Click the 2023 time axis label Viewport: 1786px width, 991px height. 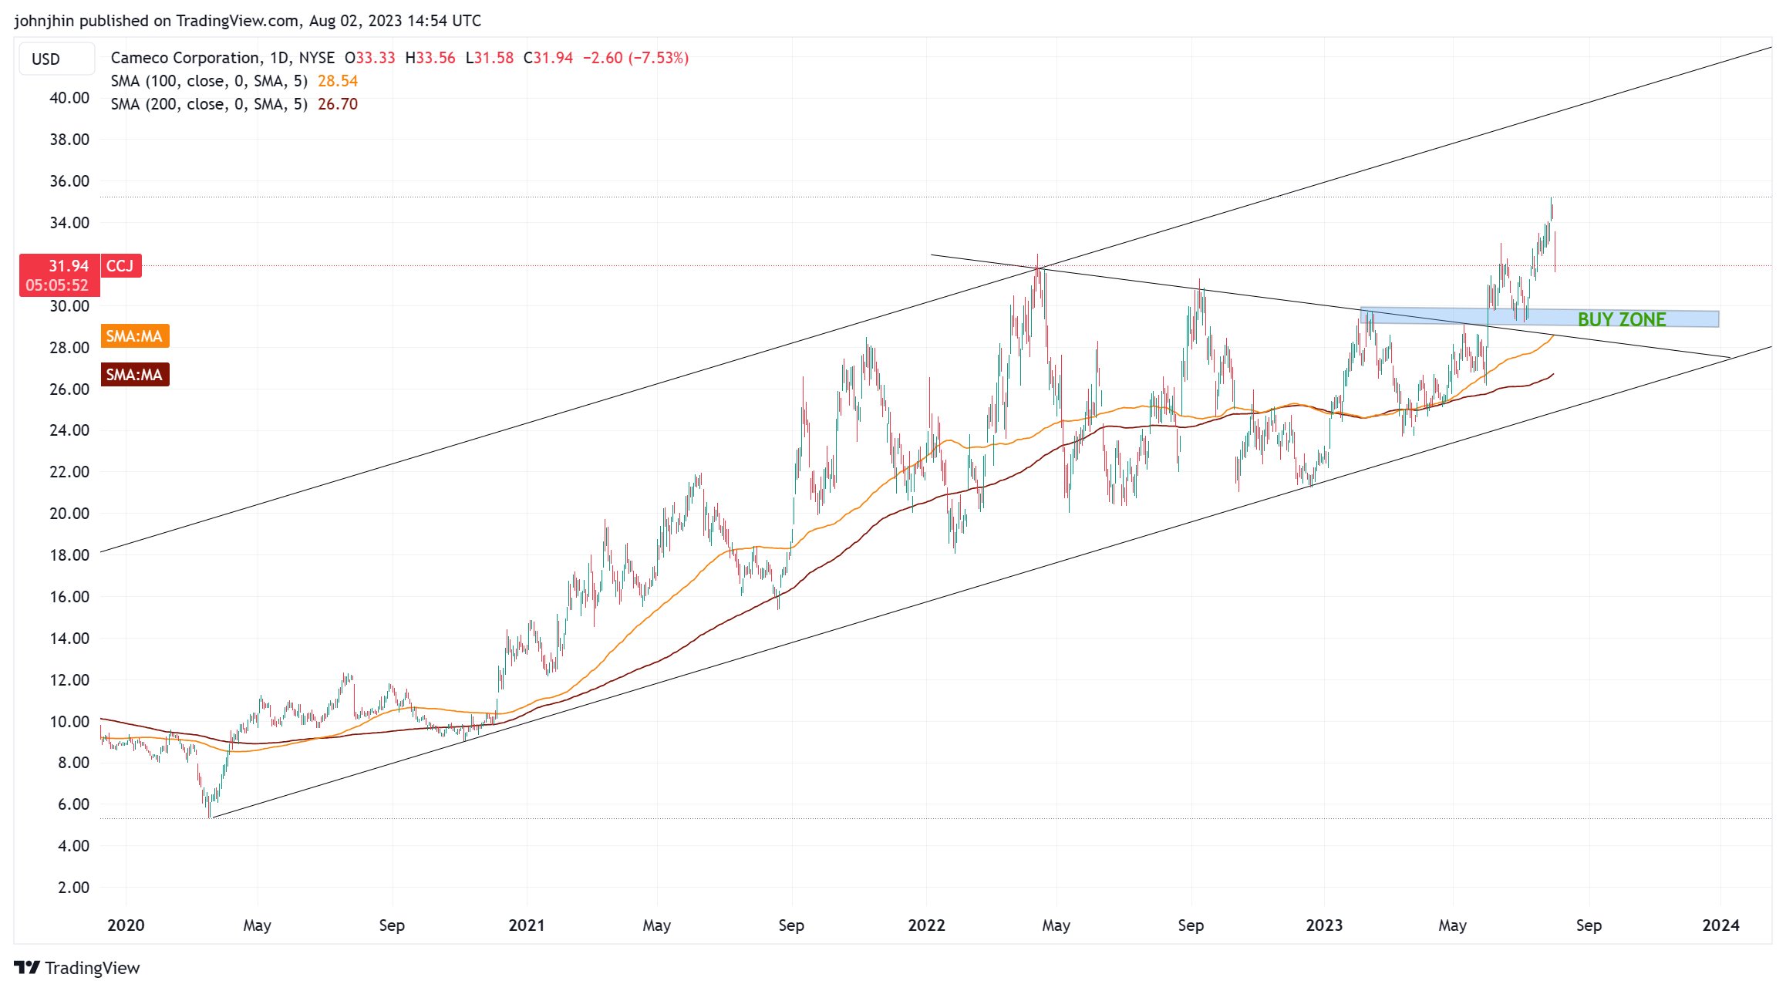1324,925
